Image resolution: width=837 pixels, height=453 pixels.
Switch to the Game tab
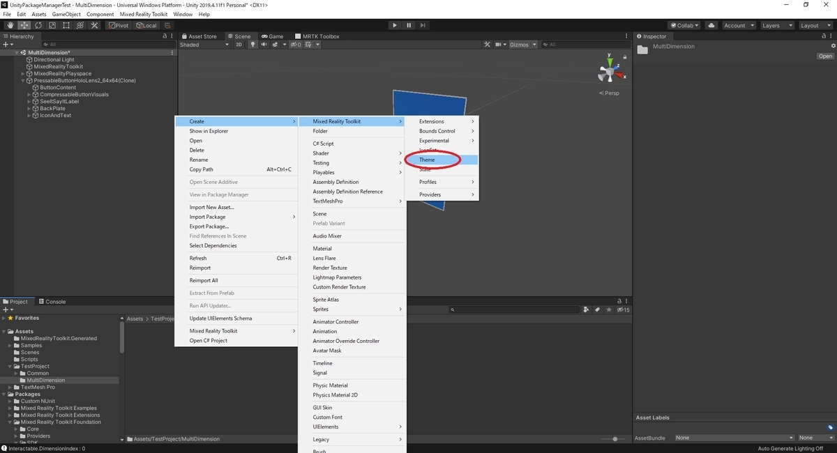[272, 36]
